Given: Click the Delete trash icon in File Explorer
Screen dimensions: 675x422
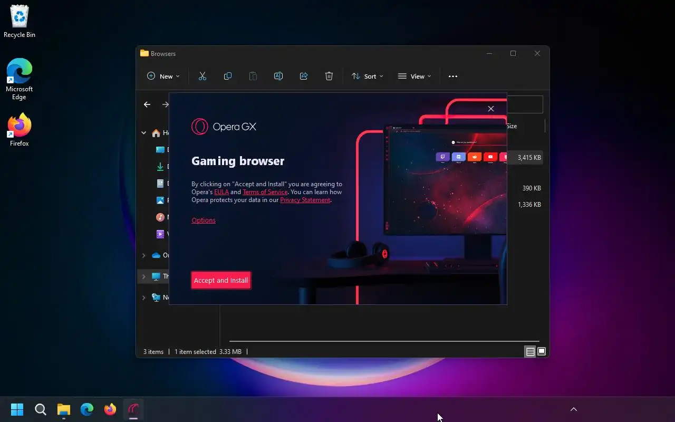Looking at the screenshot, I should (329, 76).
